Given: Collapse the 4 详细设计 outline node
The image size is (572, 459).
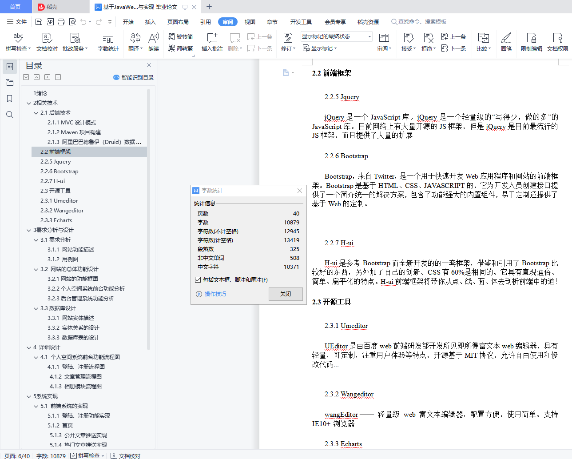Looking at the screenshot, I should 29,347.
